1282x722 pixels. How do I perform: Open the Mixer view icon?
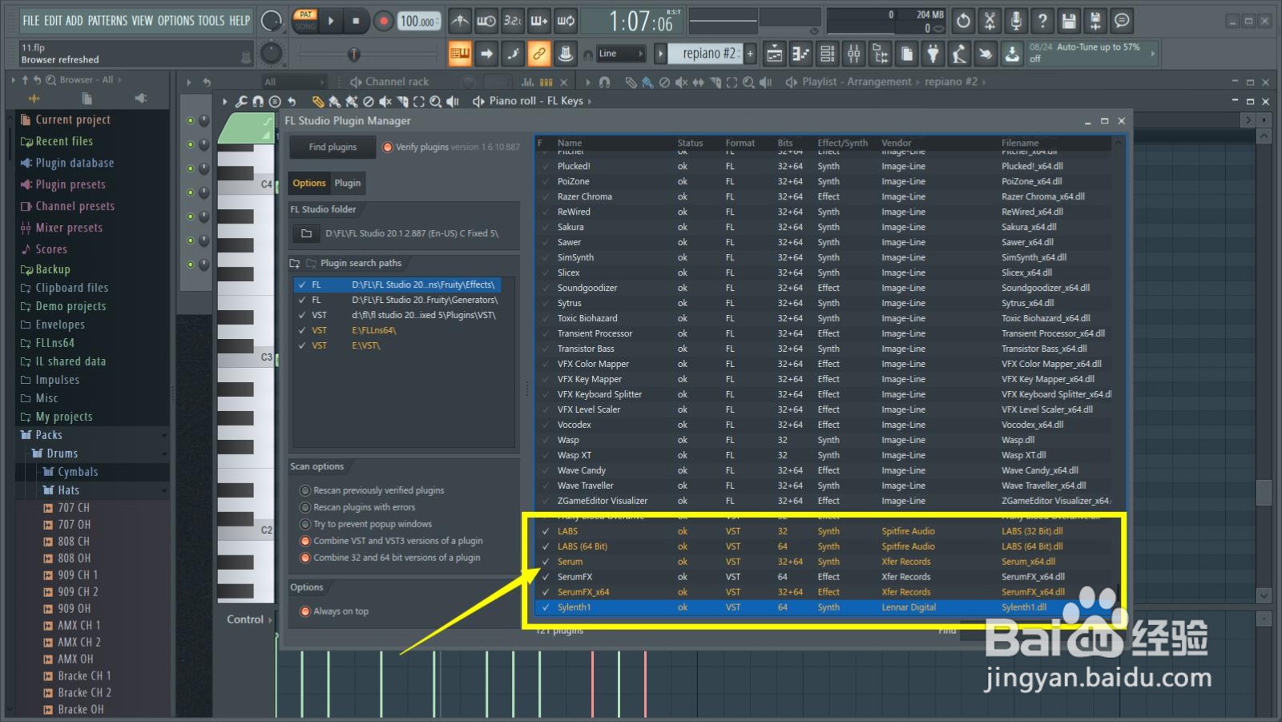coord(853,54)
